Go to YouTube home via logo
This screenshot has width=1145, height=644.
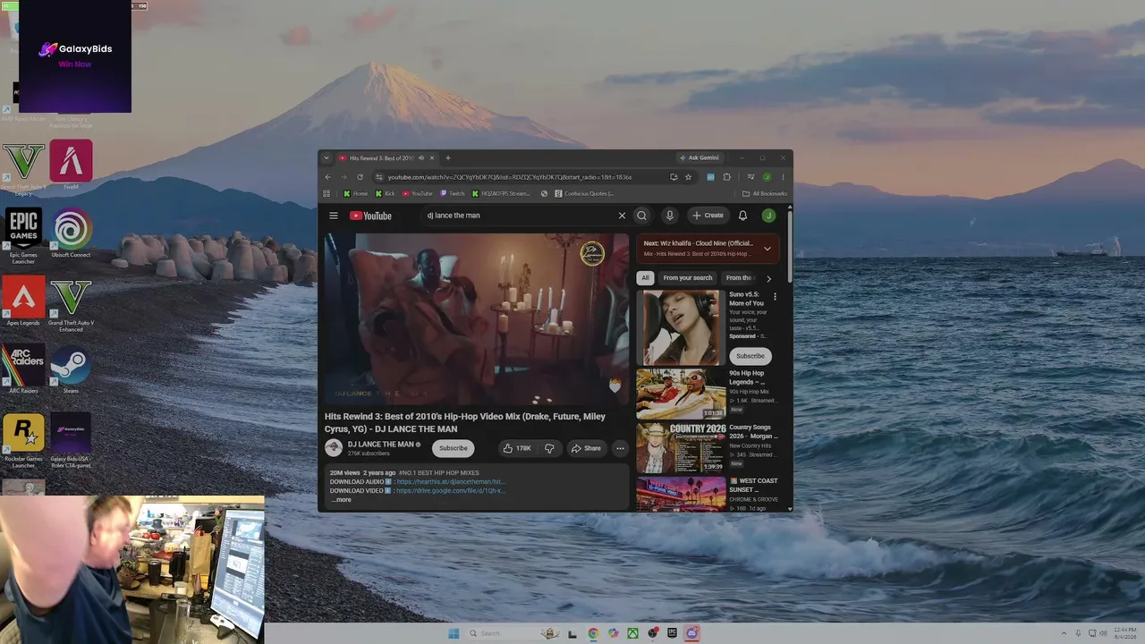click(370, 216)
